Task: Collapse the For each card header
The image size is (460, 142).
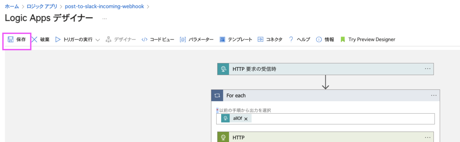Action: [x=325, y=95]
